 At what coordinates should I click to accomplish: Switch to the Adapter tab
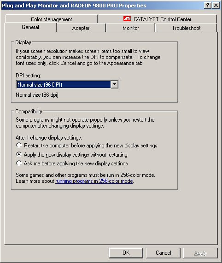pyautogui.click(x=81, y=28)
